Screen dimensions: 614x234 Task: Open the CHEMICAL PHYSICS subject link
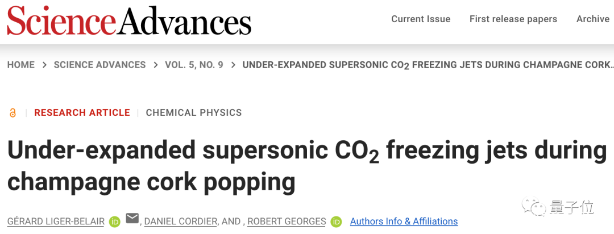coord(194,112)
